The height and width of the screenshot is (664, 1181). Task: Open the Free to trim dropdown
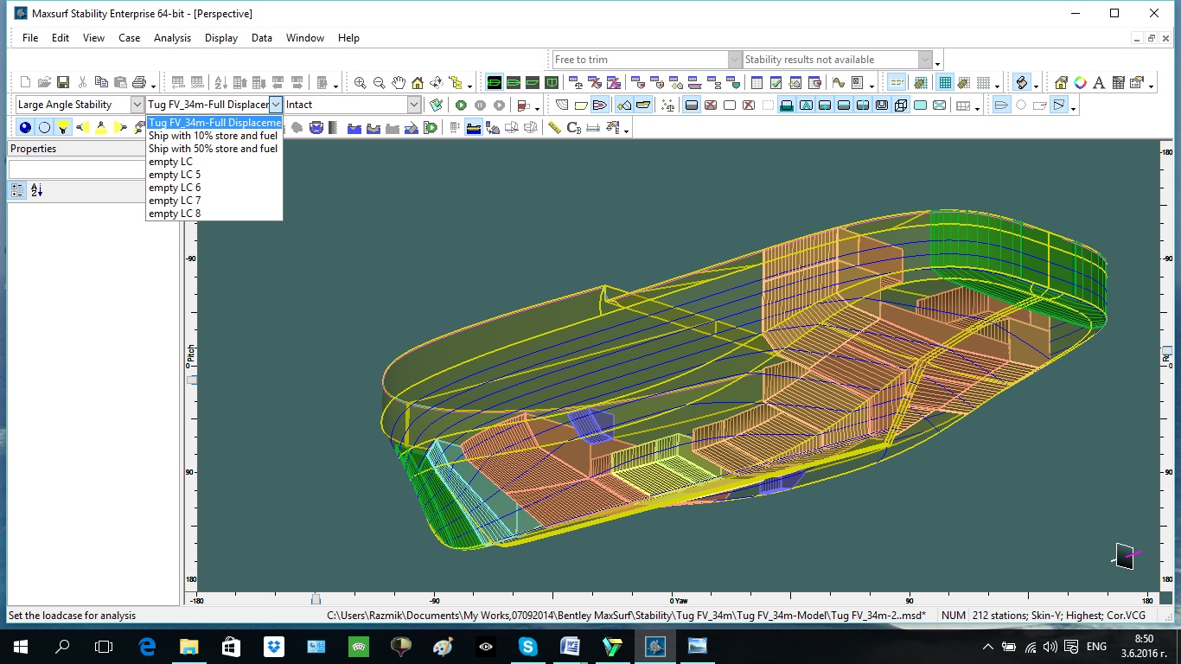(x=735, y=60)
